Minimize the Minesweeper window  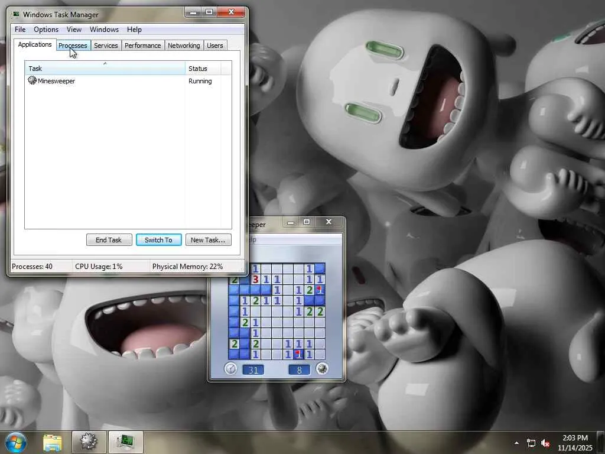(291, 222)
